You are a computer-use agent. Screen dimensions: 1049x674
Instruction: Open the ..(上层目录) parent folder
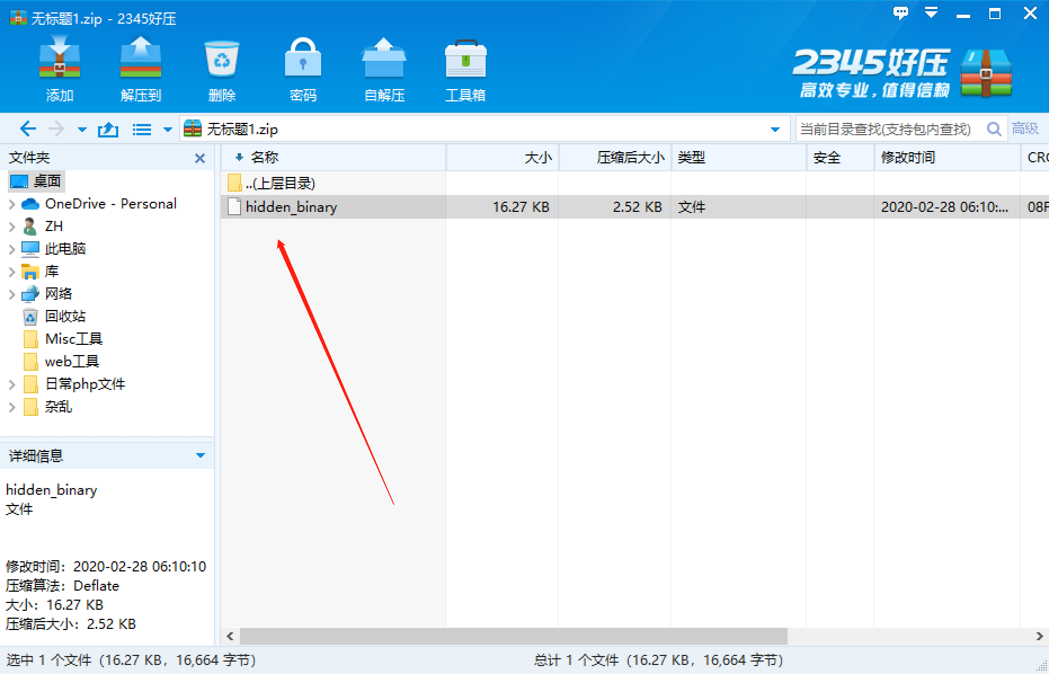281,183
